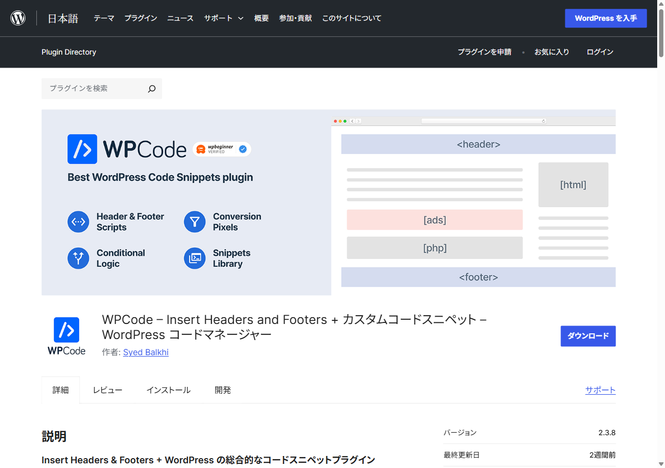Click the WPCode banner image

[328, 202]
